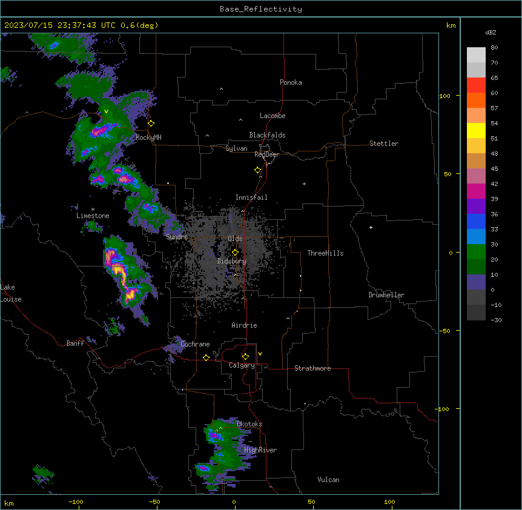Pick the green 30-20 dBZ legend swatch
Viewport: 522px width, 510px height.
point(476,252)
